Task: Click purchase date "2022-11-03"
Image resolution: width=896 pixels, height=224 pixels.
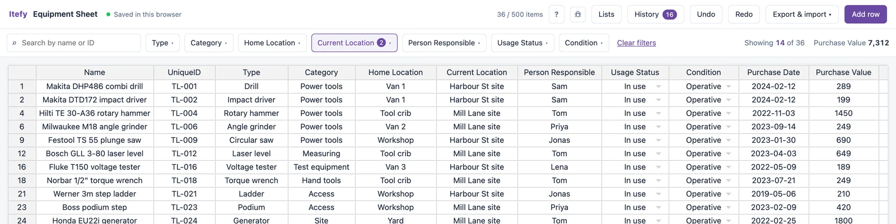Action: tap(773, 113)
